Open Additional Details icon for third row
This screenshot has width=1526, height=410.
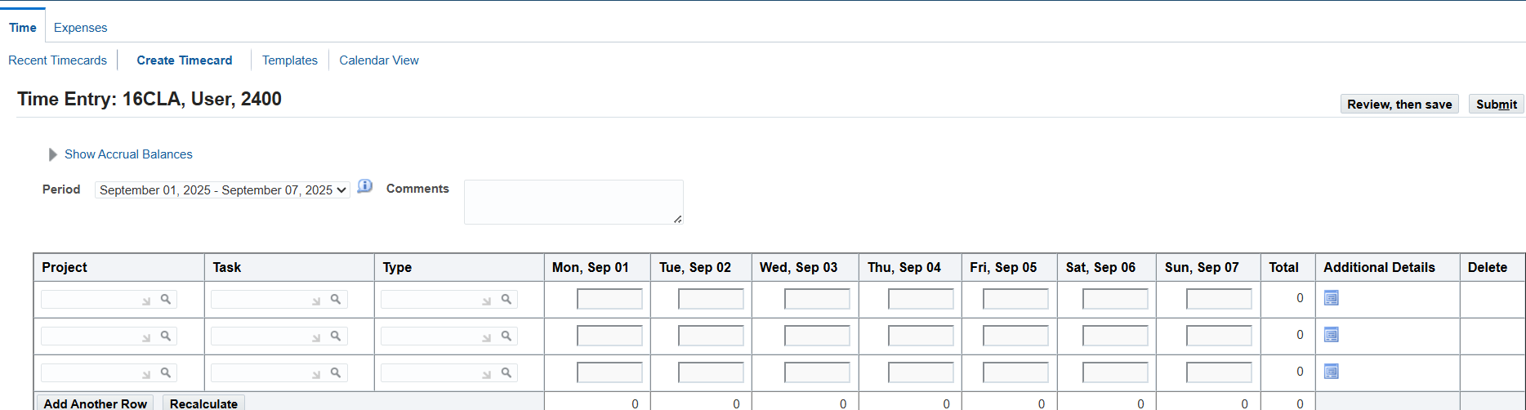pyautogui.click(x=1331, y=372)
